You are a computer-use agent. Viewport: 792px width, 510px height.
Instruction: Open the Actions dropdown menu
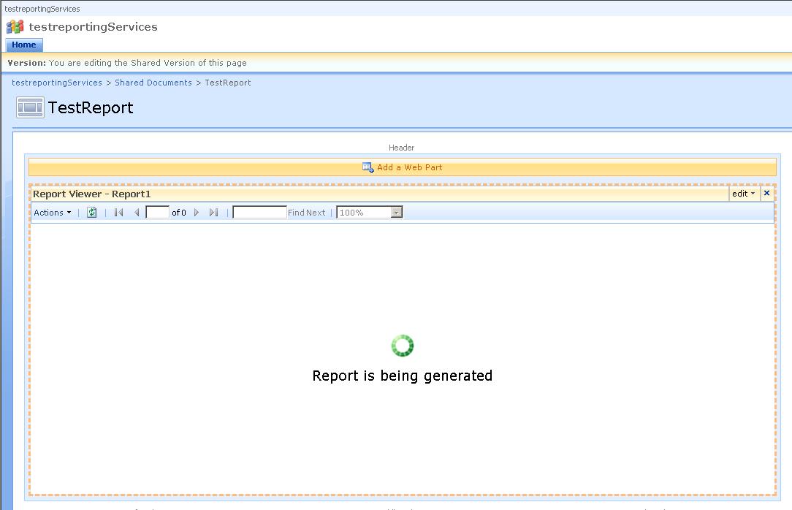tap(53, 213)
